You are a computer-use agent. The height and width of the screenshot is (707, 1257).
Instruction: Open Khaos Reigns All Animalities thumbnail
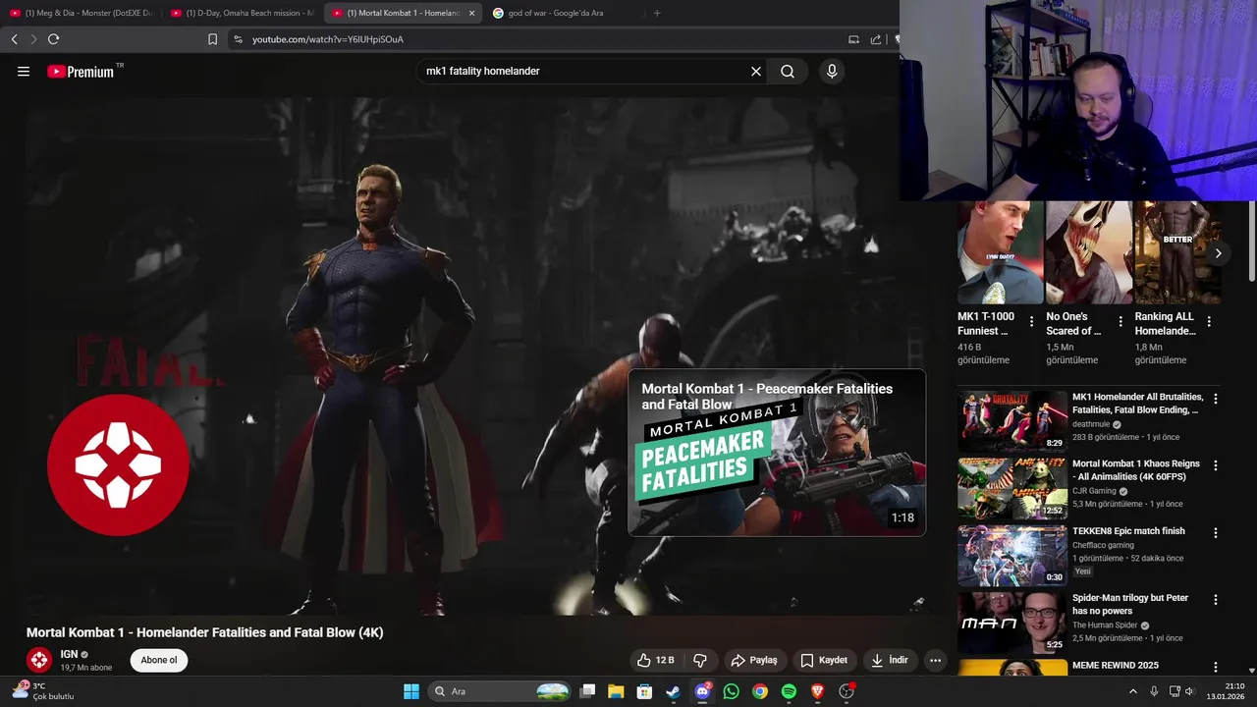click(x=1012, y=488)
